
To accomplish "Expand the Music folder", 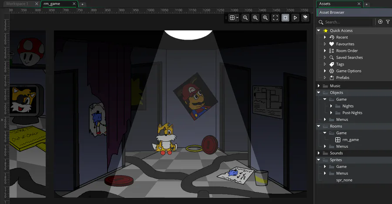I will (x=318, y=86).
